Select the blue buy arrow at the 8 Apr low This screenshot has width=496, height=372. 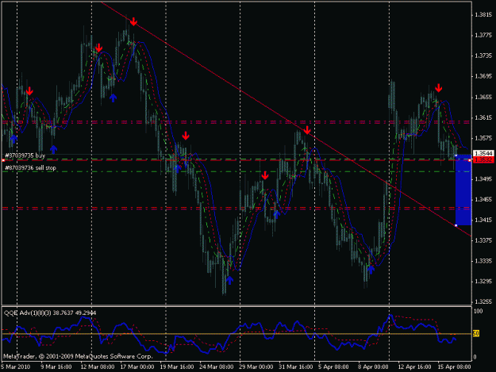(371, 270)
